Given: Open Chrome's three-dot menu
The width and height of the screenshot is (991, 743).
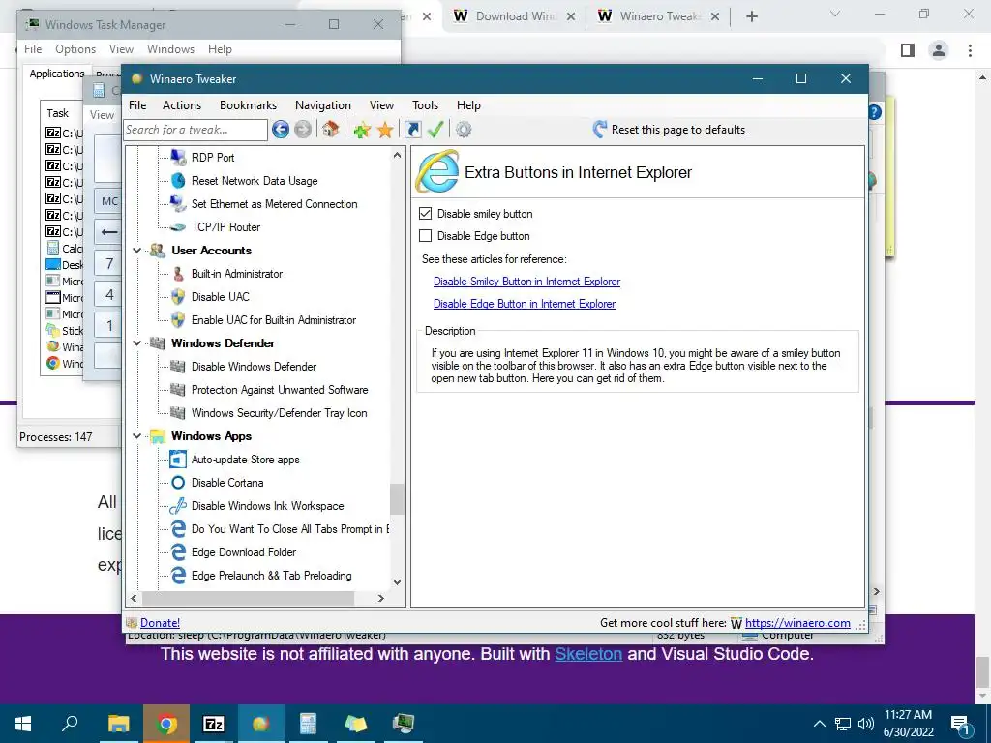Looking at the screenshot, I should 970,50.
